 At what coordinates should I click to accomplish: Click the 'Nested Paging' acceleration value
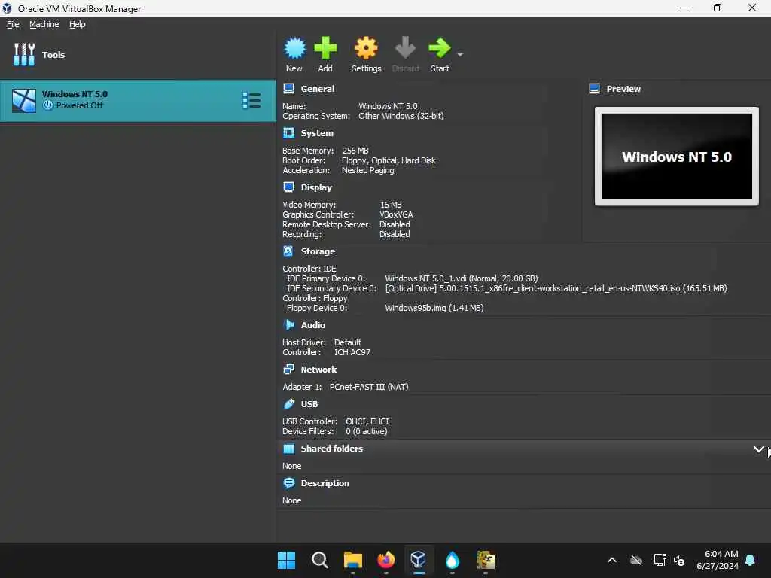click(x=367, y=170)
